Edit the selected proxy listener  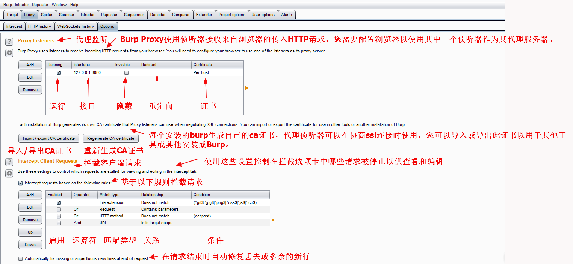30,77
